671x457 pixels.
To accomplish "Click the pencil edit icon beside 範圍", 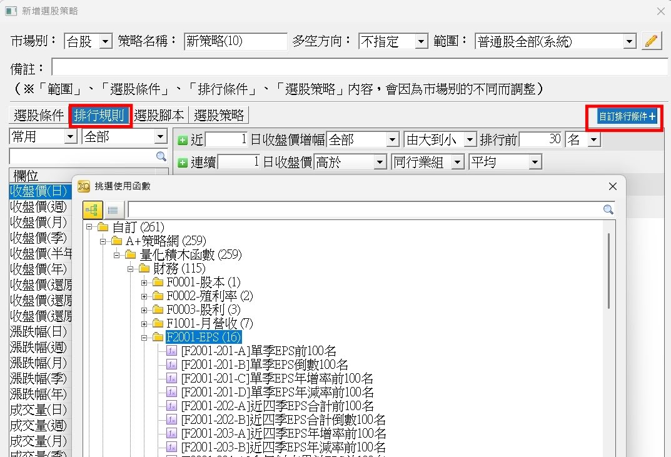I will pyautogui.click(x=651, y=41).
